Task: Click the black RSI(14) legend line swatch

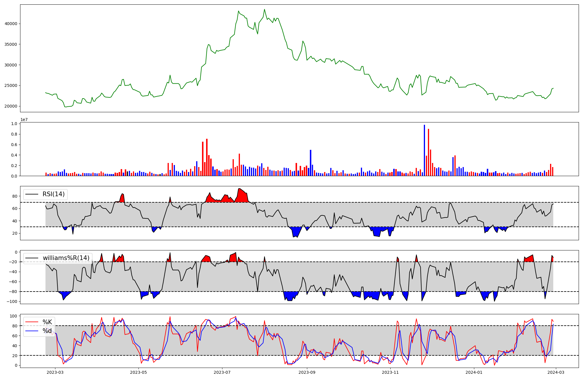Action: (32, 194)
